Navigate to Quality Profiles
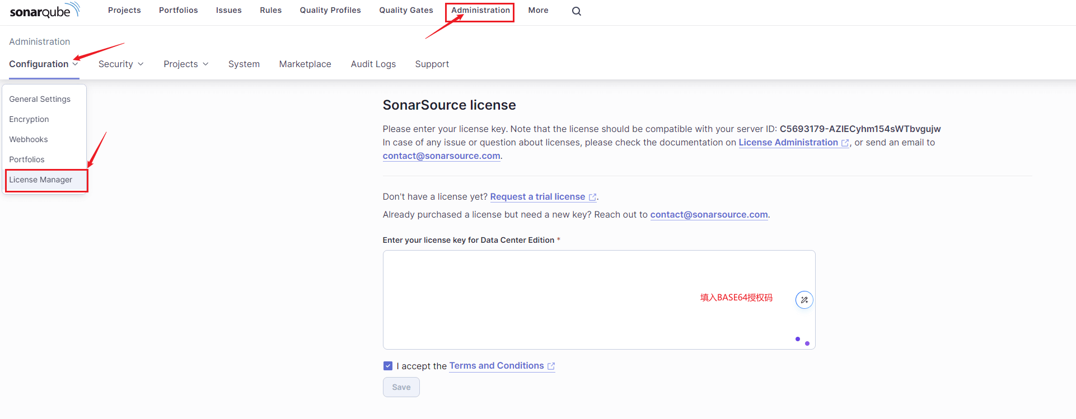 330,10
